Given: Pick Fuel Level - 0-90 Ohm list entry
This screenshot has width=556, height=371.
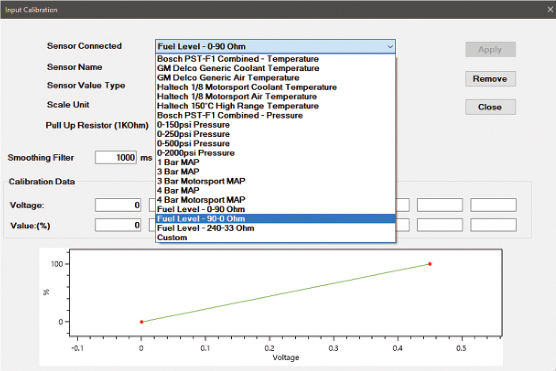Looking at the screenshot, I should click(275, 209).
